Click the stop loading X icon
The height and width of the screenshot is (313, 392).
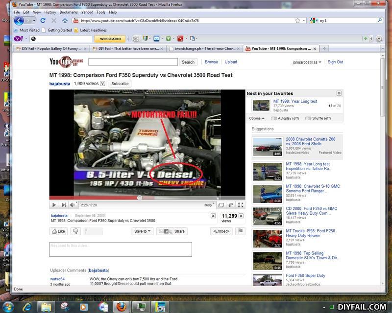(54, 21)
